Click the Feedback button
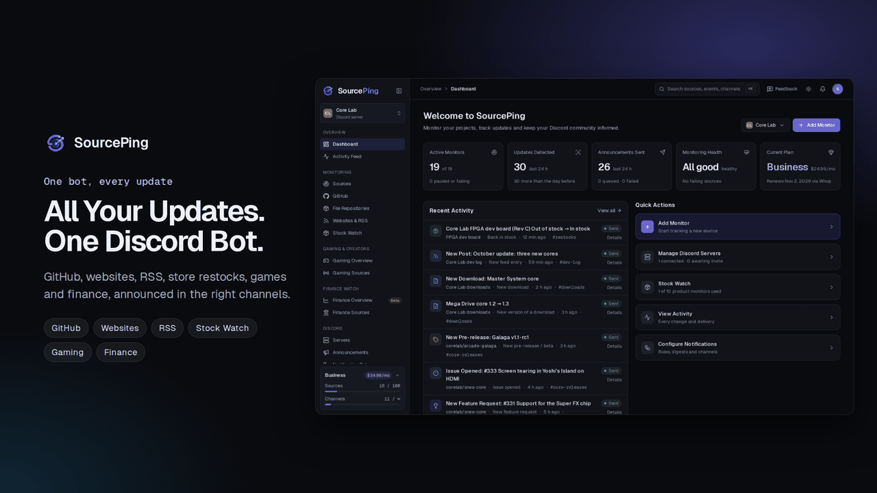This screenshot has height=493, width=877. pyautogui.click(x=782, y=89)
